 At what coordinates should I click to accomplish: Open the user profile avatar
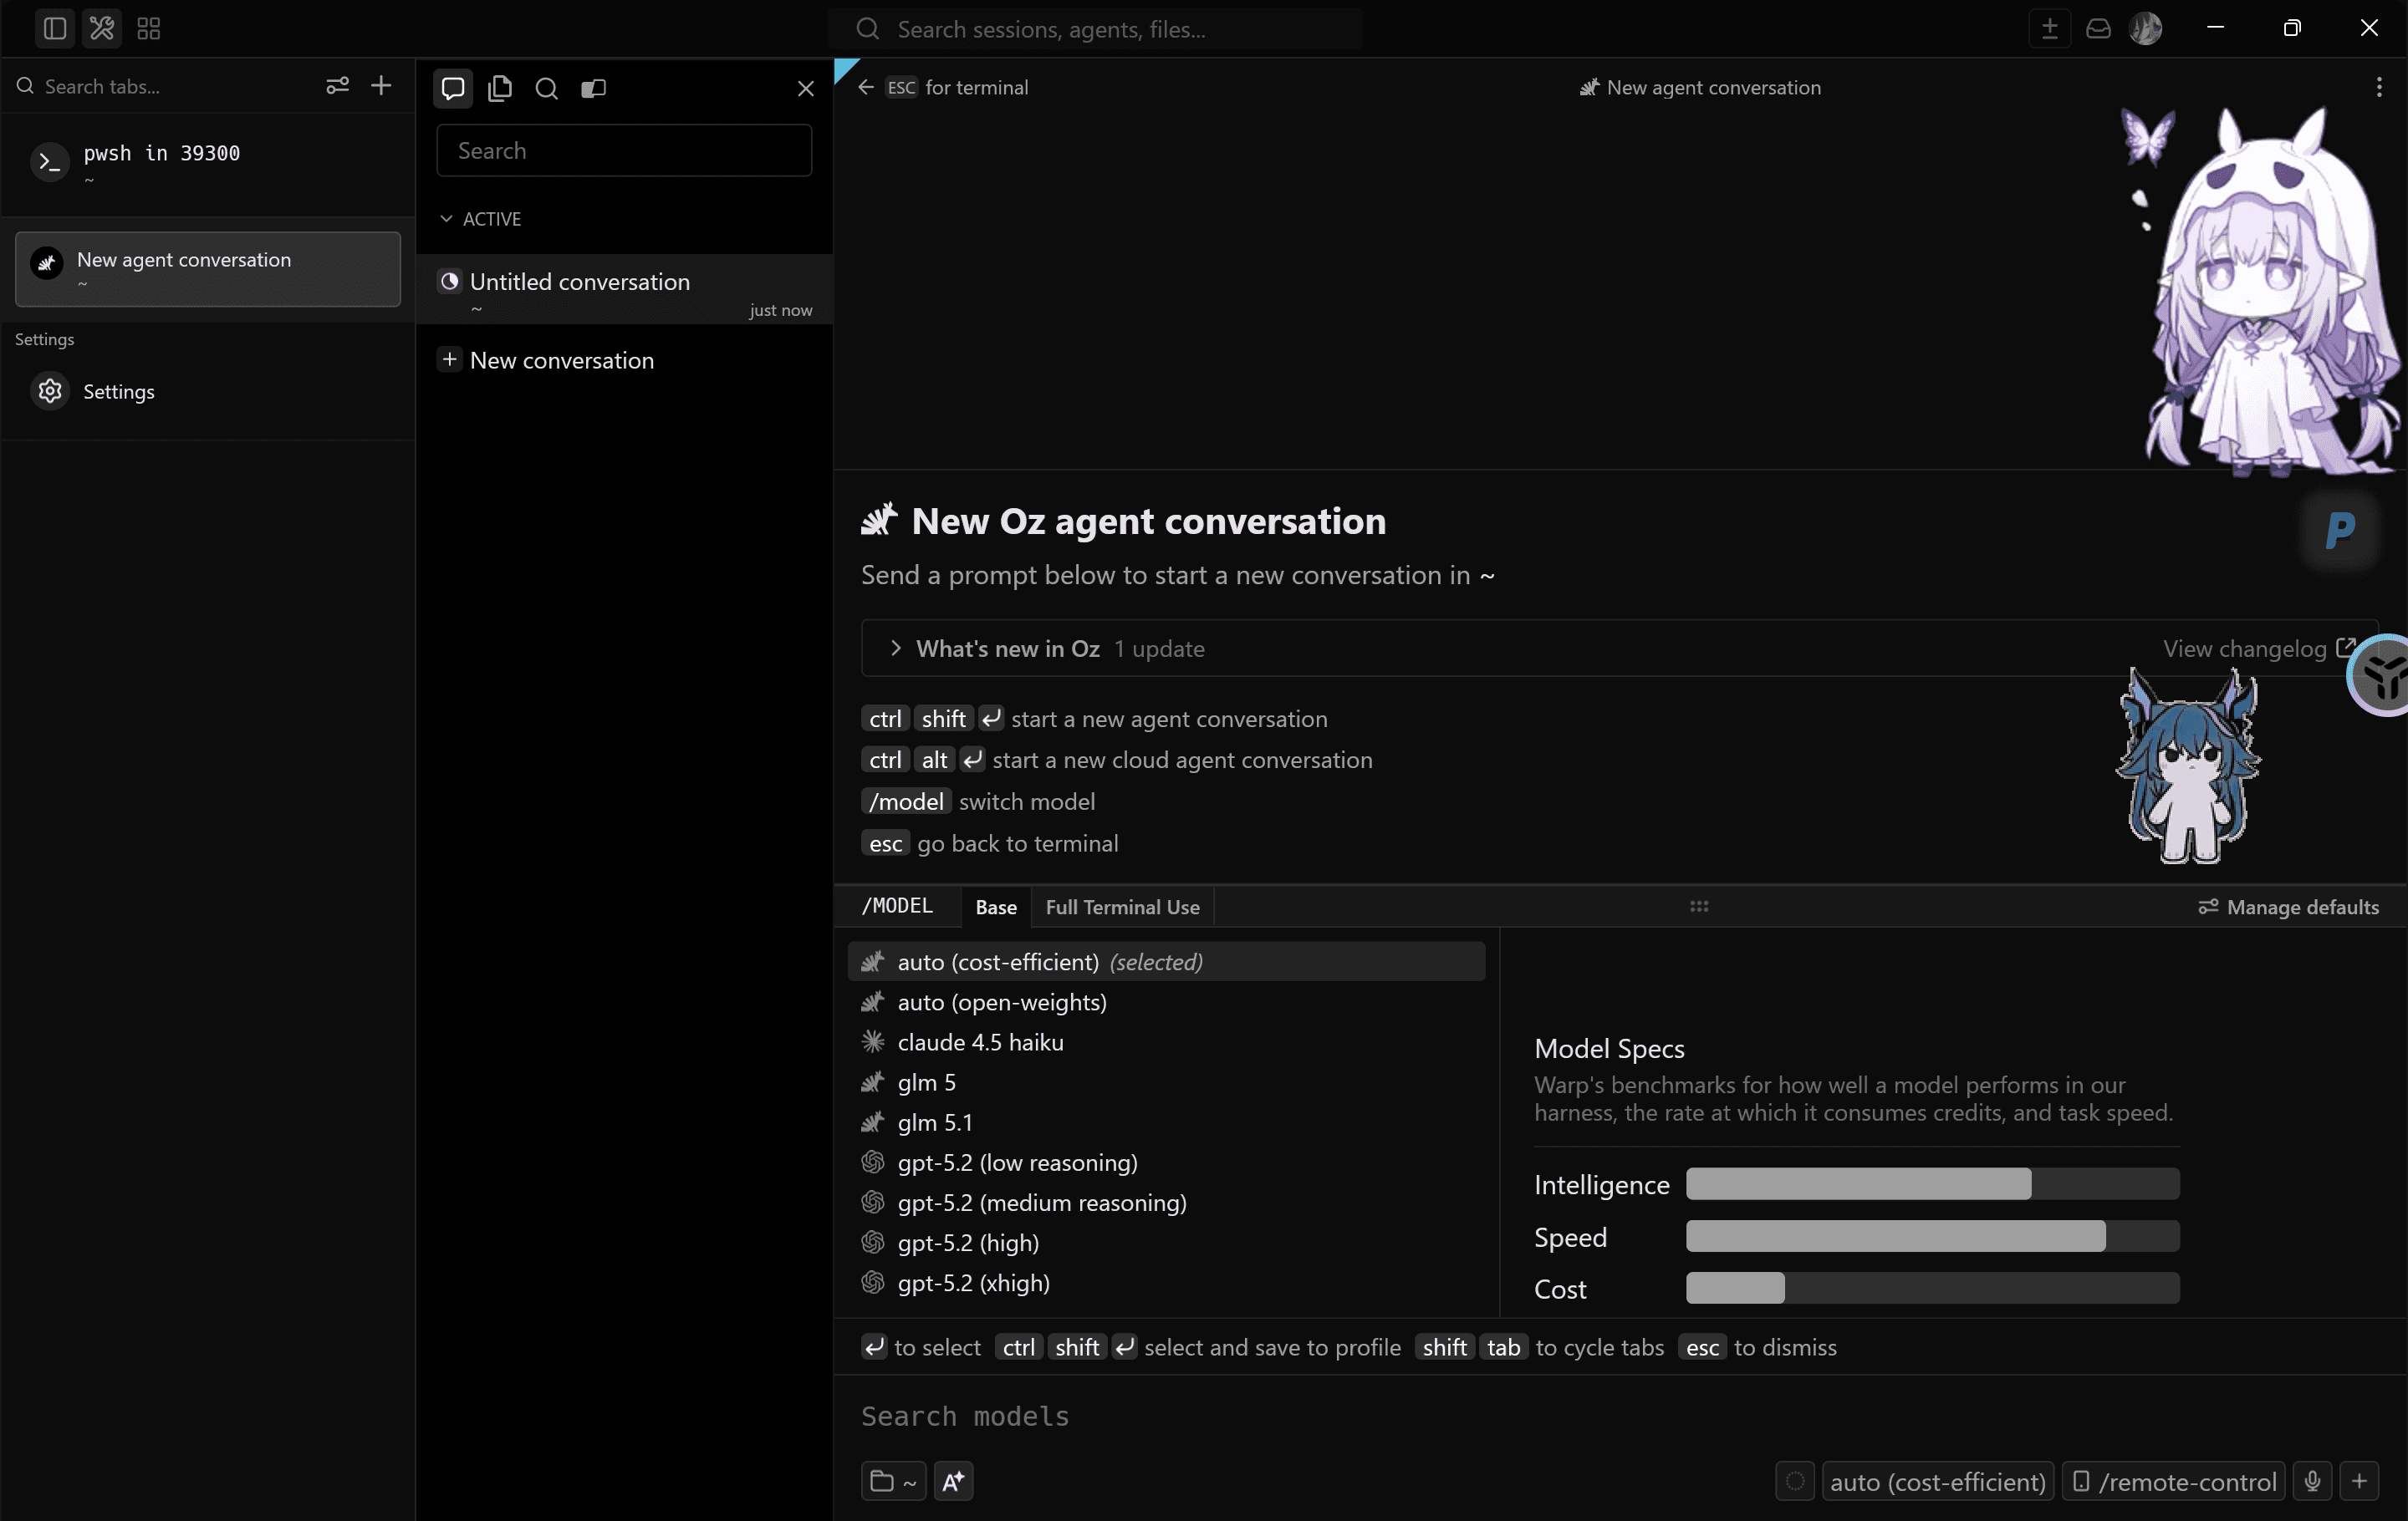[2145, 28]
